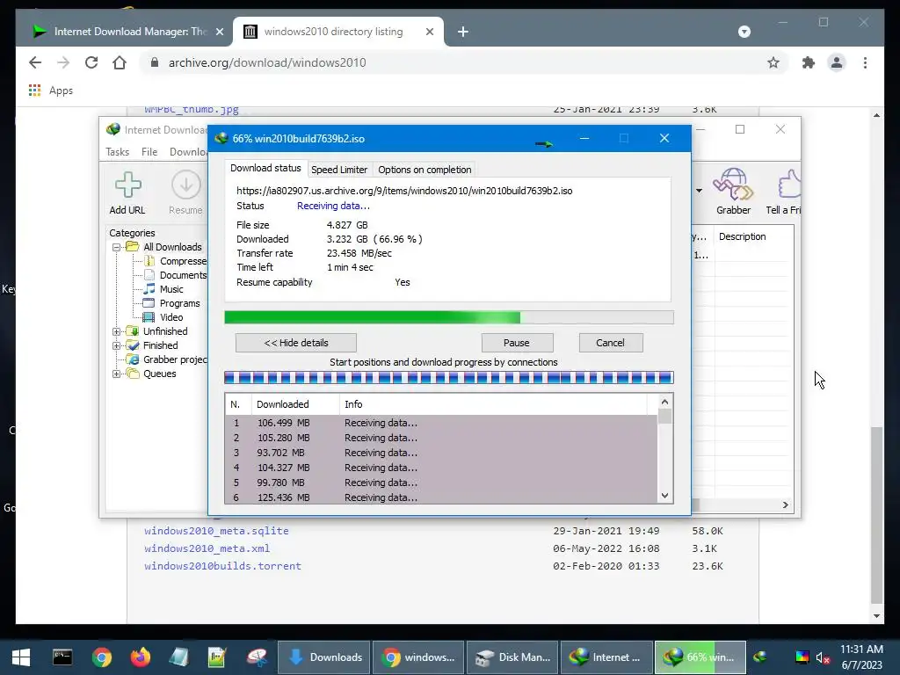Switch to the Internet Download Manager Chrome tab
This screenshot has width=900, height=675.
127,32
